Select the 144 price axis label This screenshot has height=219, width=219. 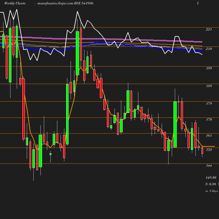click(209, 166)
